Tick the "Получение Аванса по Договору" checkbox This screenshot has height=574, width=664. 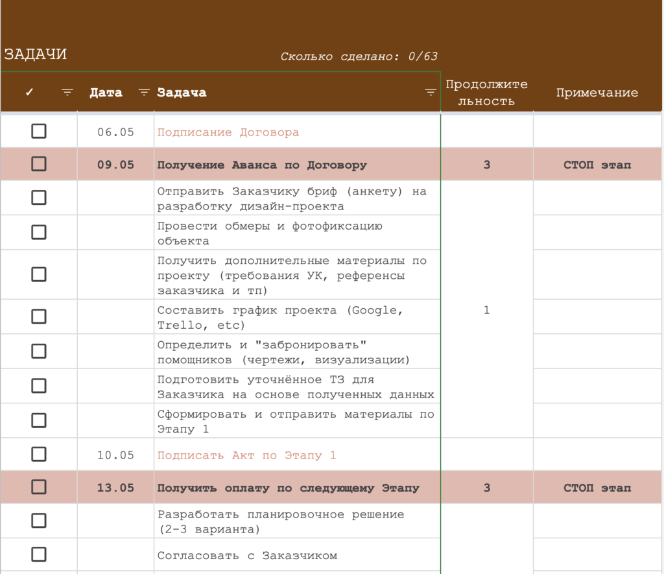pos(38,165)
